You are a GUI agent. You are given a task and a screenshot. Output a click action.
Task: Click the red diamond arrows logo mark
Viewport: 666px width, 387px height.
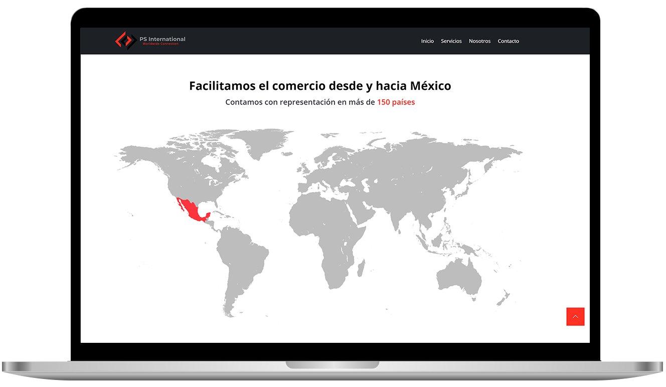coord(127,40)
